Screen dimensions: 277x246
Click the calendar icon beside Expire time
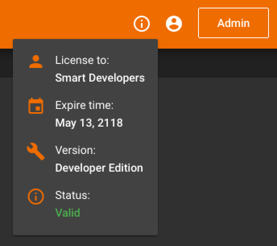tap(36, 106)
